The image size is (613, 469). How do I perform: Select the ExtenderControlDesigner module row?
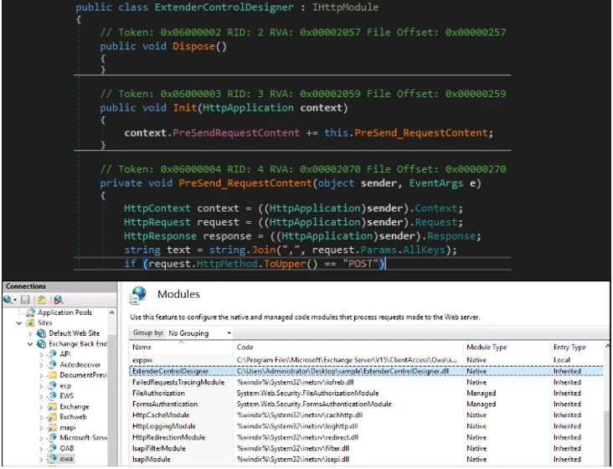coord(366,371)
